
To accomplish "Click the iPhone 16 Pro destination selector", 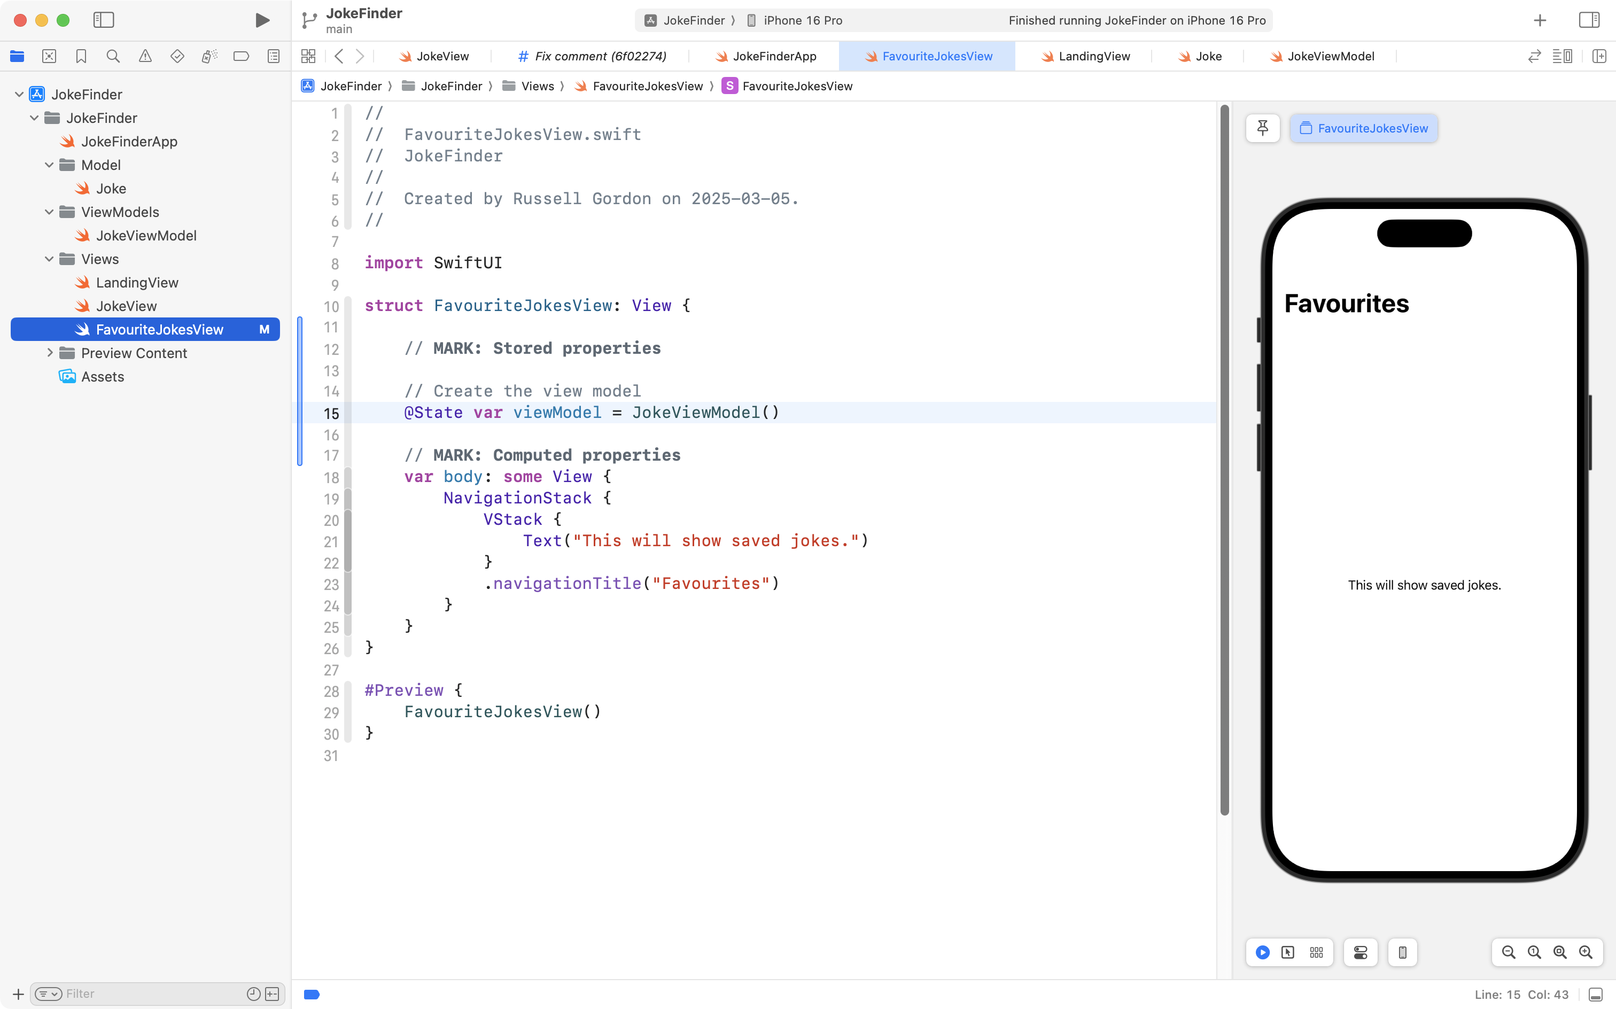I will point(802,20).
